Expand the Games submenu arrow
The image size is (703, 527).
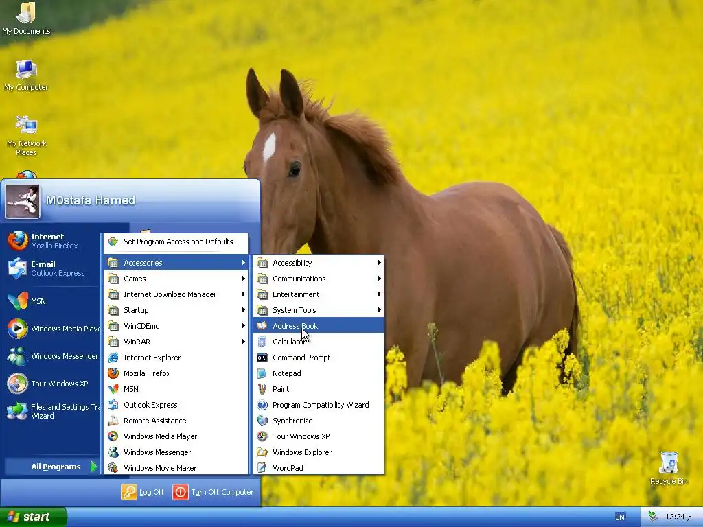244,279
